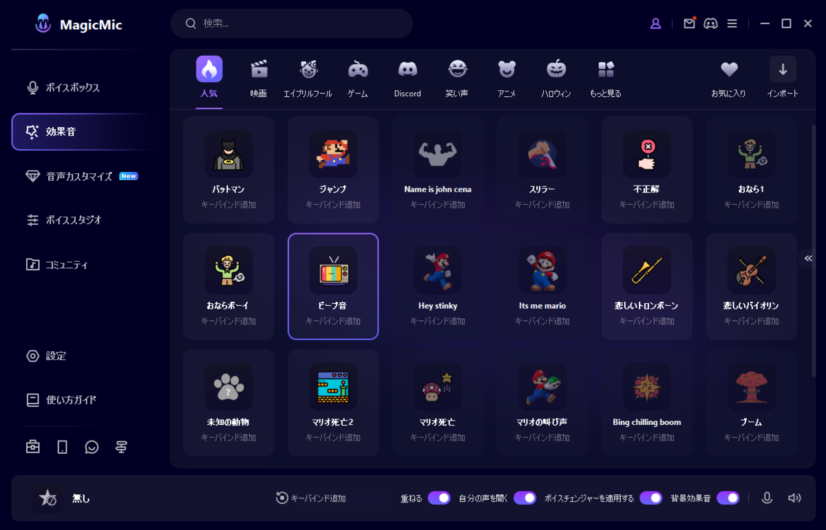This screenshot has height=530, width=826.
Task: Select the ゲーム category tab
Action: click(x=357, y=78)
